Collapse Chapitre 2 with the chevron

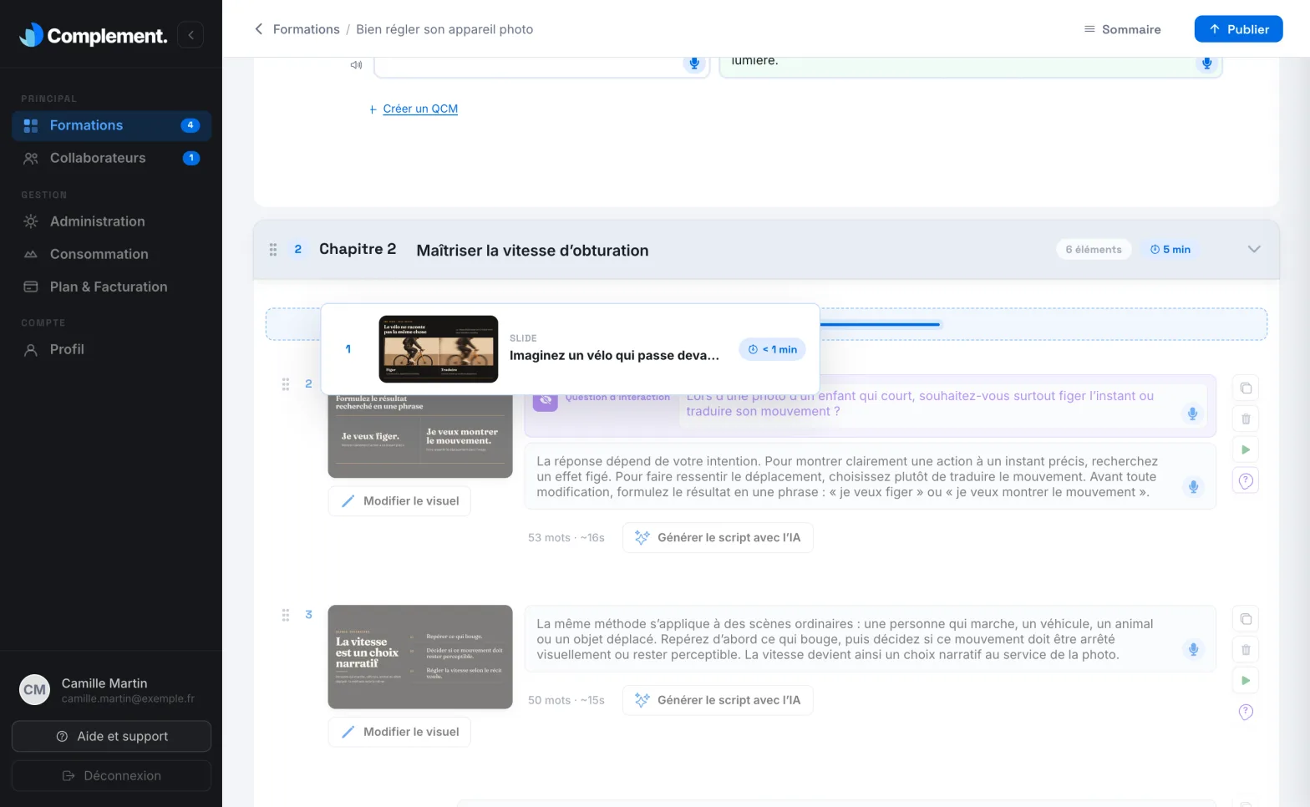click(1254, 249)
